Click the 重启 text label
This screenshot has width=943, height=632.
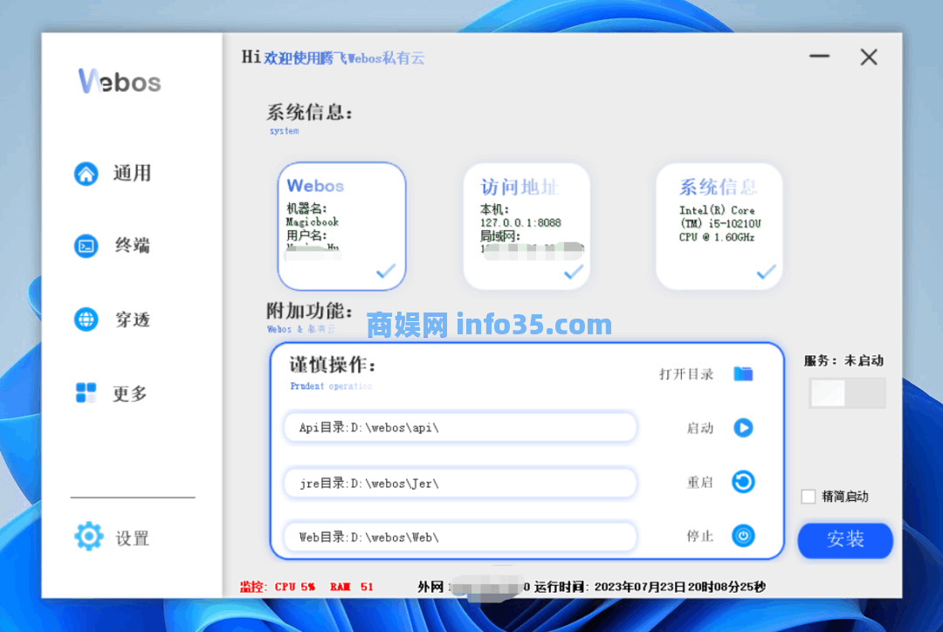click(x=700, y=482)
